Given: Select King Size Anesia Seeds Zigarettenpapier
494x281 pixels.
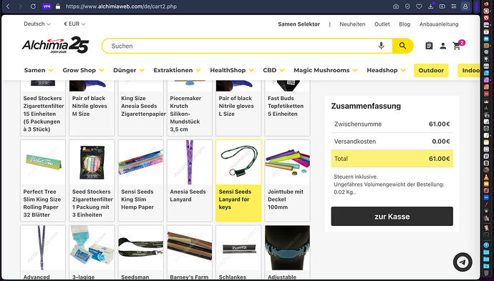Looking at the screenshot, I should 140,108.
